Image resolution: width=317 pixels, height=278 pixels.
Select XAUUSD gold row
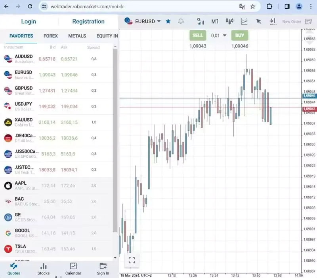click(56, 122)
